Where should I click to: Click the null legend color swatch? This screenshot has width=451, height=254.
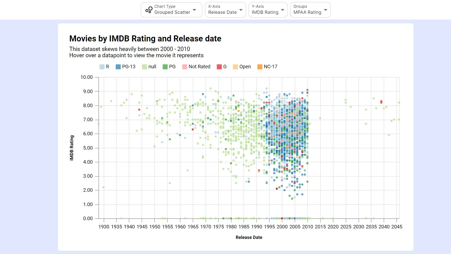click(x=144, y=67)
